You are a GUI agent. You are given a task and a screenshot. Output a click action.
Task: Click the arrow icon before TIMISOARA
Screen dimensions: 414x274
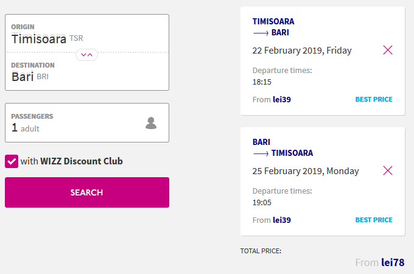261,153
